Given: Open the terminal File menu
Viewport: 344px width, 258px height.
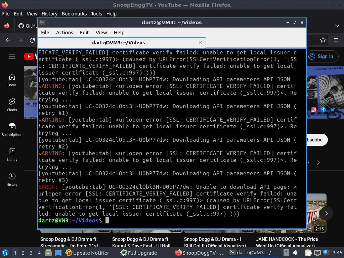Looking at the screenshot, I should click(45, 33).
